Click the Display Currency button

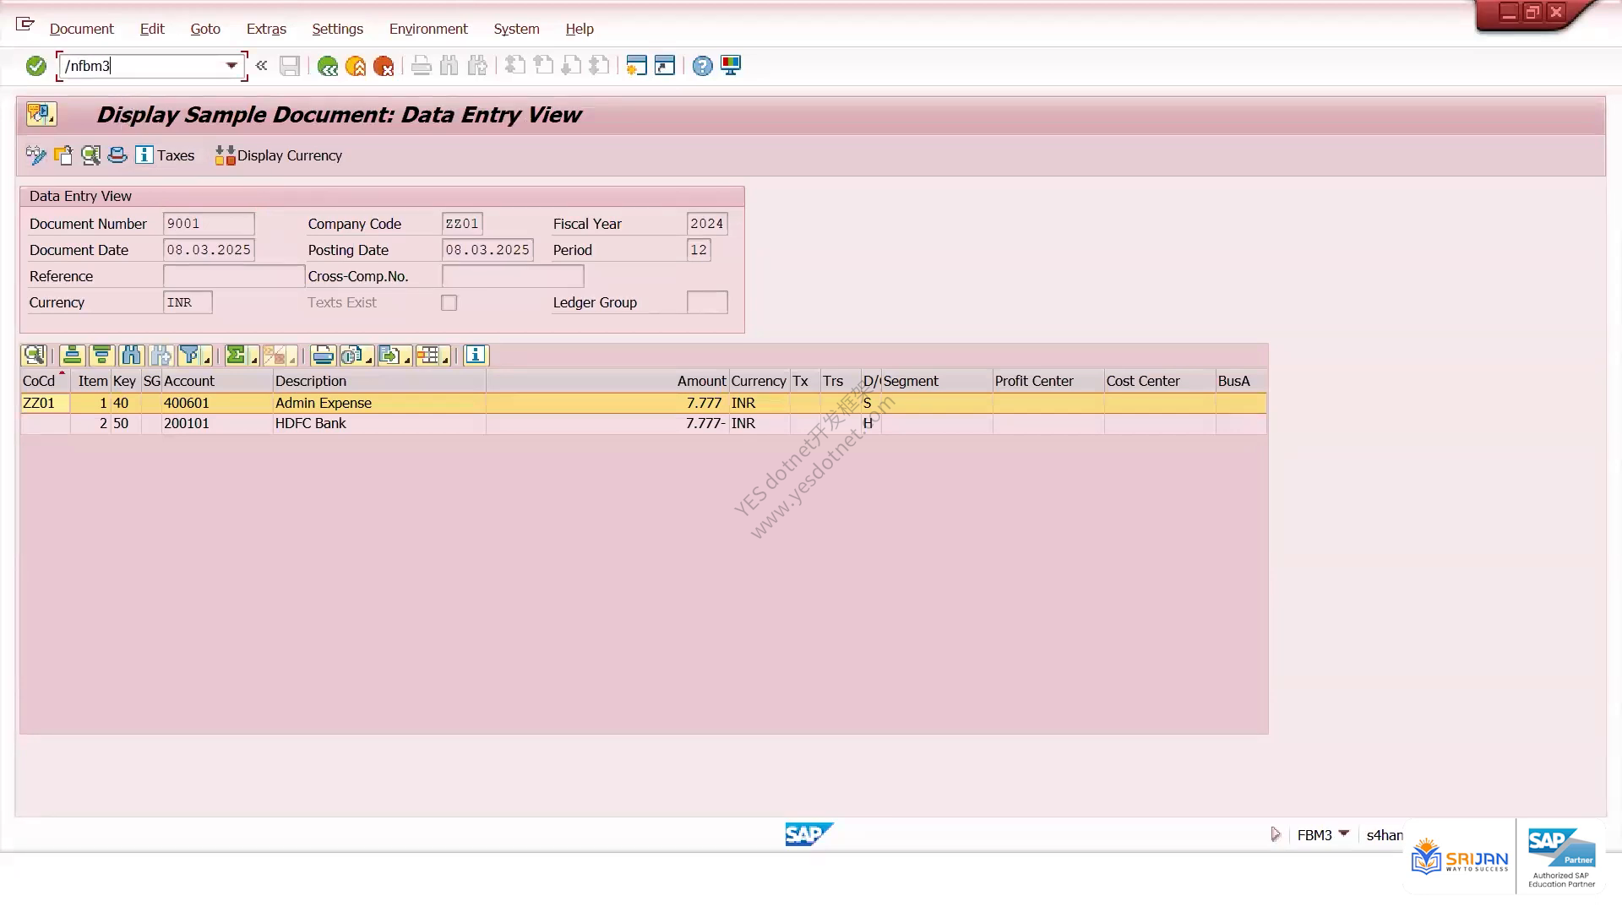tap(279, 155)
